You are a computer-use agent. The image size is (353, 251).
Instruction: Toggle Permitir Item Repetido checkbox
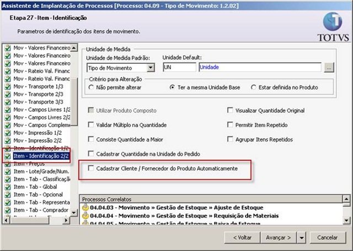pos(230,125)
